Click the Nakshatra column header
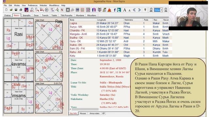The width and height of the screenshot is (209, 117). click(x=133, y=20)
